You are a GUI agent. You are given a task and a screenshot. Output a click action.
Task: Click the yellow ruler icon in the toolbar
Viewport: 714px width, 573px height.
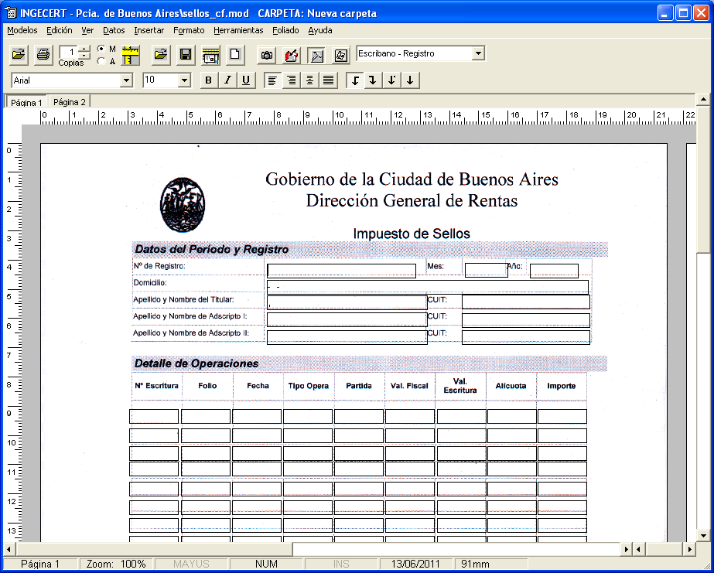(130, 55)
